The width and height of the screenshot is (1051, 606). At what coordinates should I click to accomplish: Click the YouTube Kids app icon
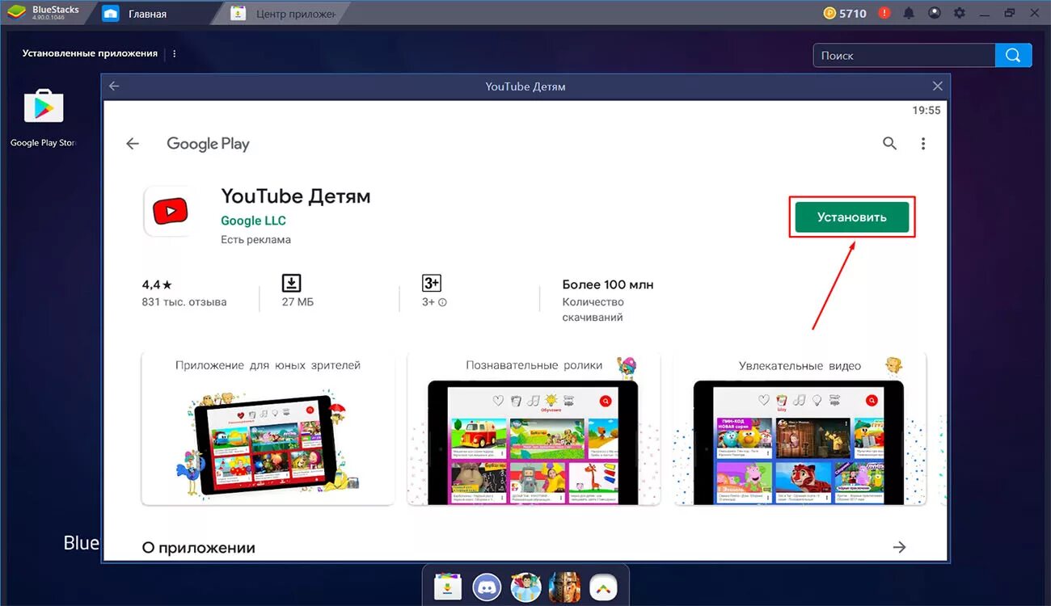coord(169,212)
